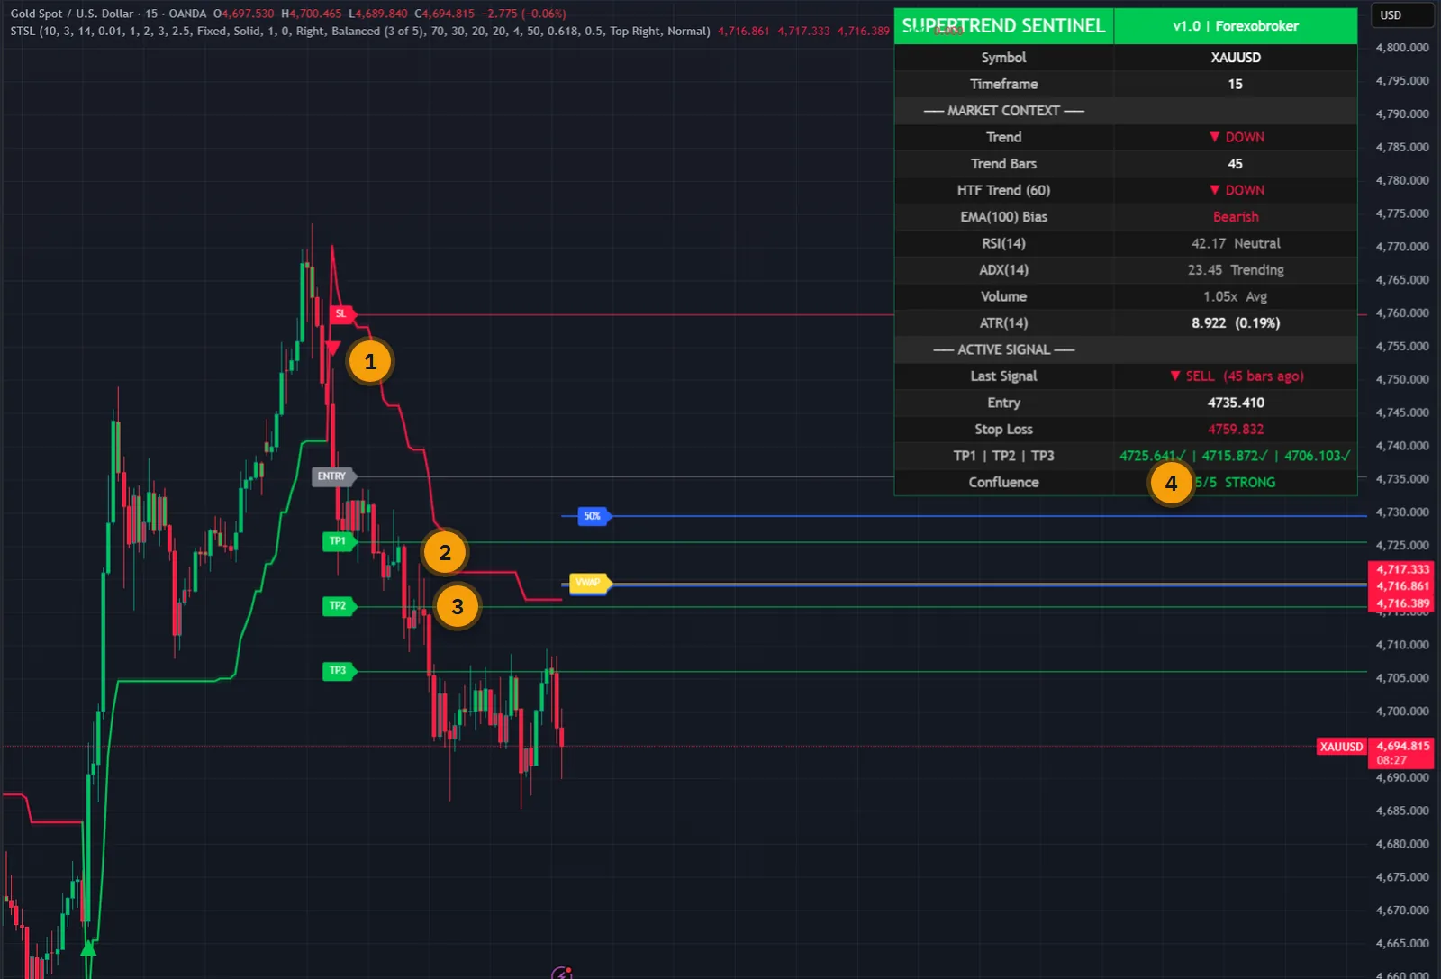1441x979 pixels.
Task: Select the blue 50% level label
Action: point(594,516)
